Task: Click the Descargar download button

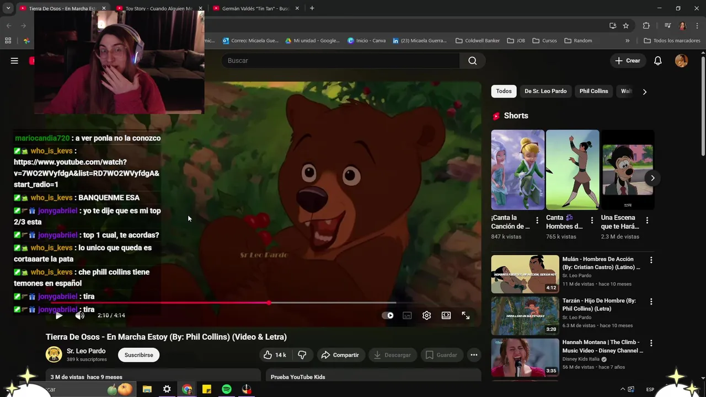Action: click(x=392, y=355)
